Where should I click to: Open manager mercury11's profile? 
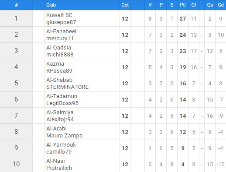(60, 39)
